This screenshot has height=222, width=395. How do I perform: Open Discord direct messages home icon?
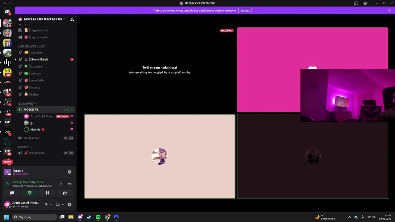tap(7, 12)
